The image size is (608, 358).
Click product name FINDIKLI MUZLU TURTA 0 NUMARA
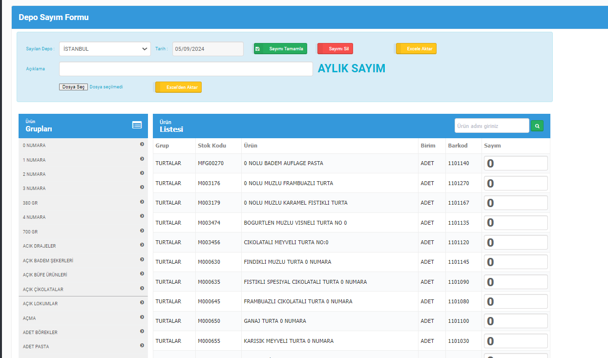click(x=288, y=262)
